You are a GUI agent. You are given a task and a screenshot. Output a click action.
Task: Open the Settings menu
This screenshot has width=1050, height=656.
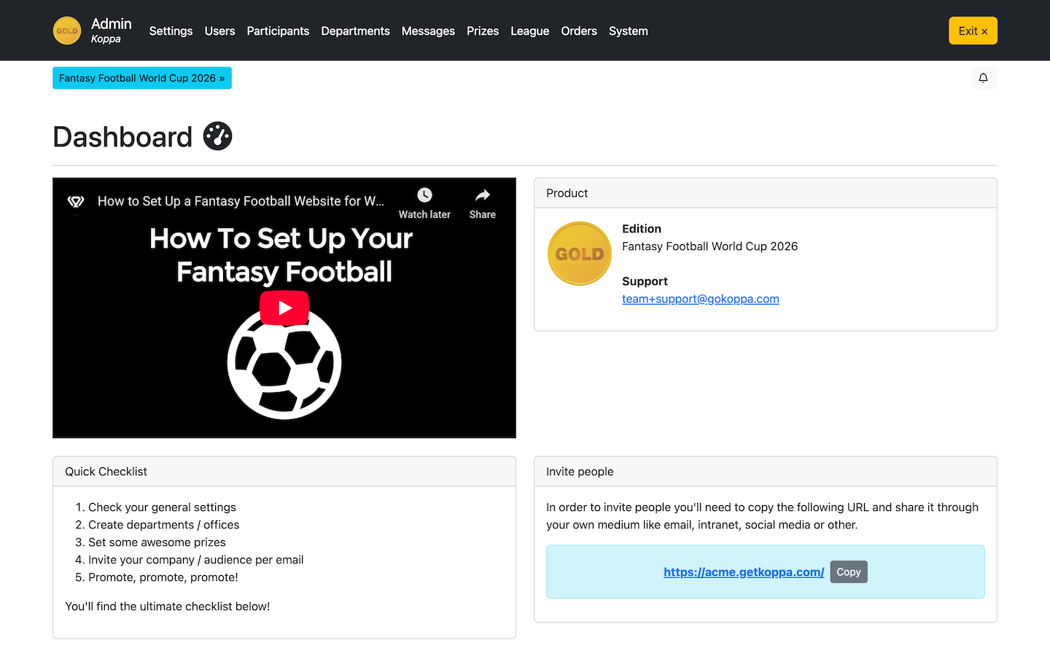(x=171, y=31)
